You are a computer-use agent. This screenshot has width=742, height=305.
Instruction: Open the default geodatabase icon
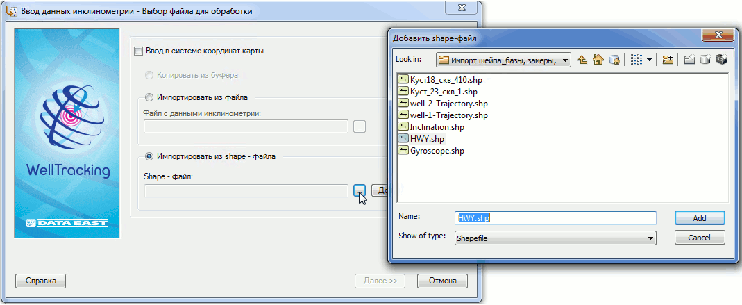point(614,60)
